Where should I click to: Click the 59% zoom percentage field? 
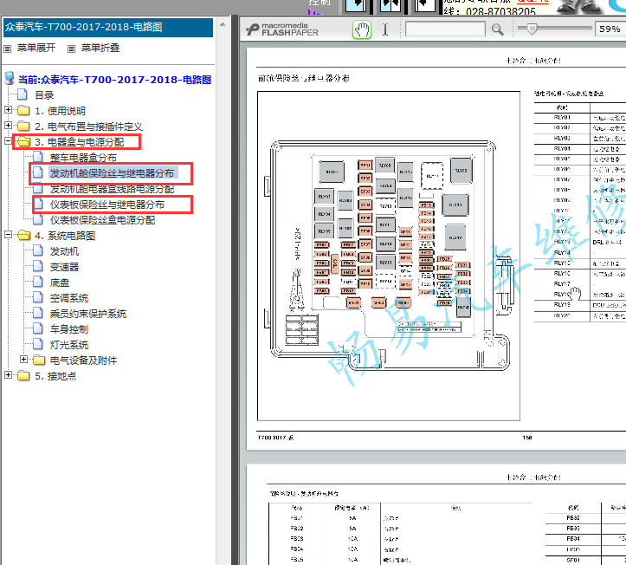(610, 29)
